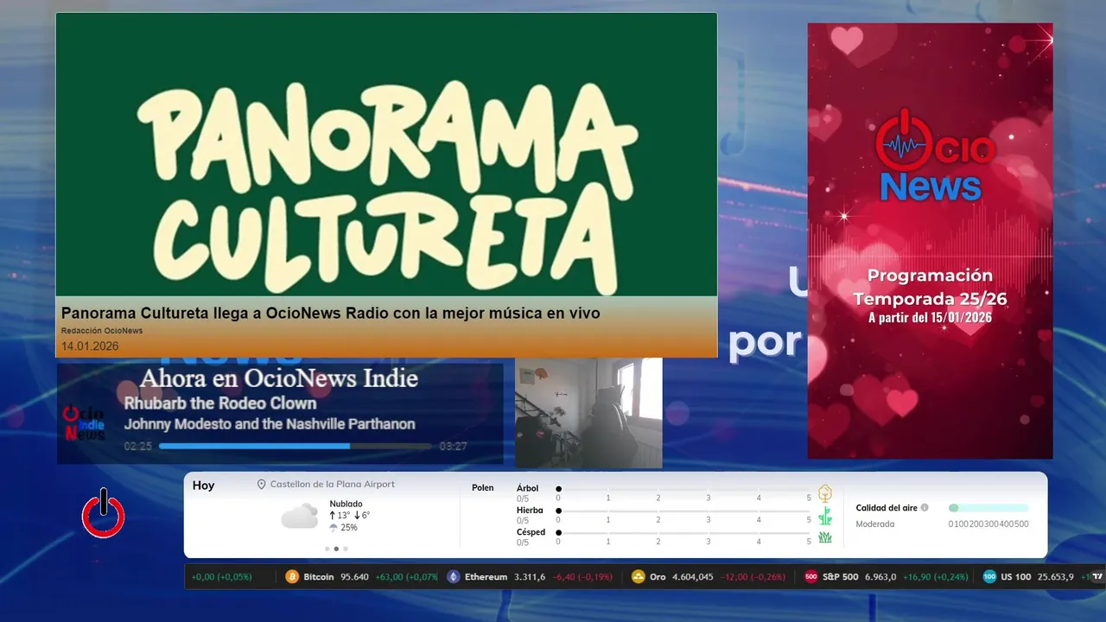Click the Bitcoin price 95.640

click(354, 577)
